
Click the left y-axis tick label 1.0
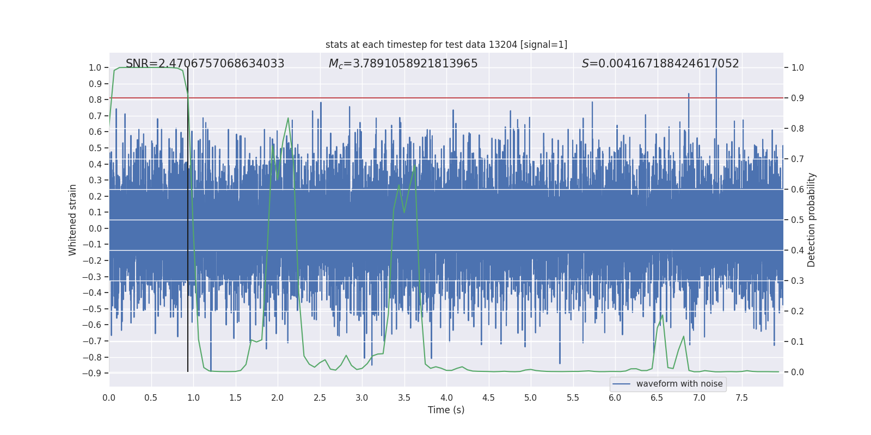click(x=95, y=68)
